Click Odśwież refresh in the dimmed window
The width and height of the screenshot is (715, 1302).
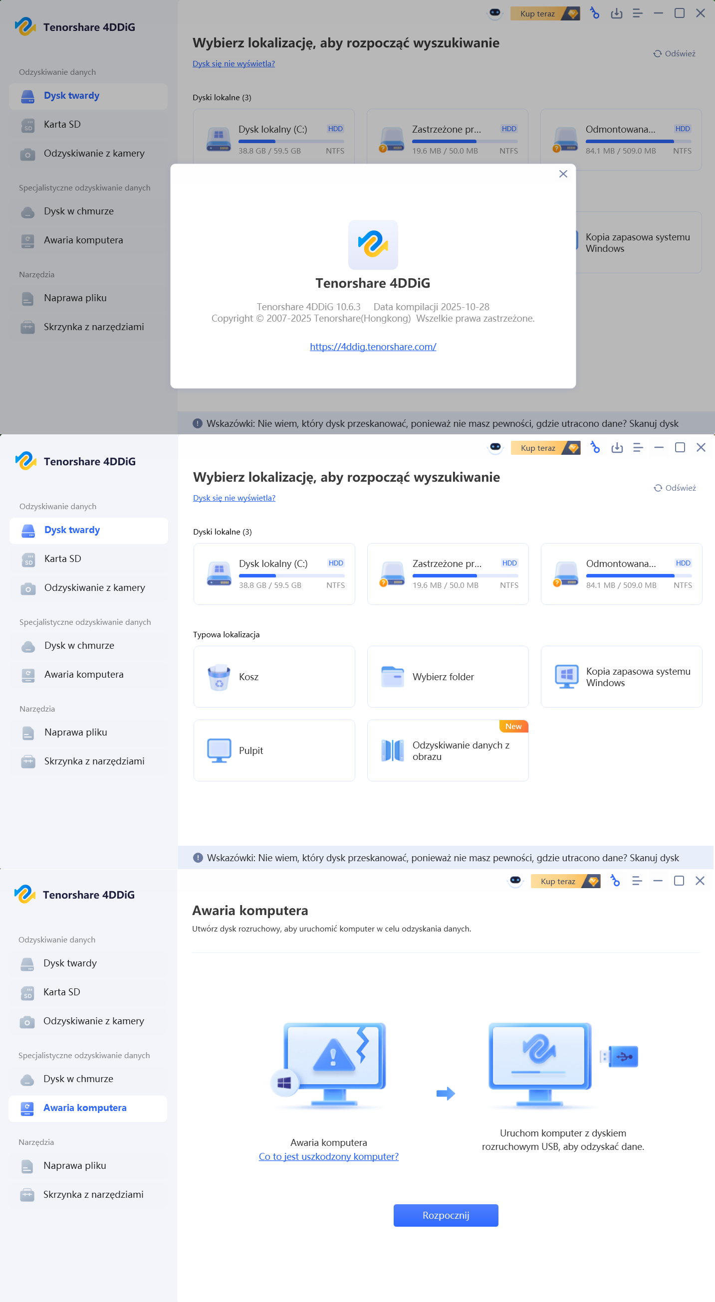click(674, 53)
